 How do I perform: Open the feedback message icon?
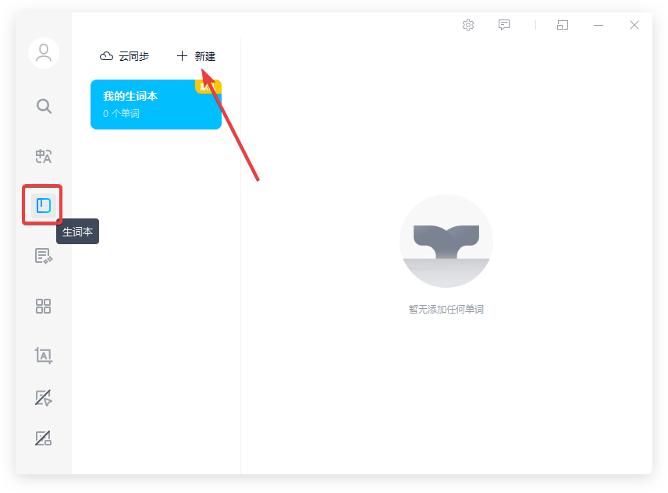click(x=504, y=25)
